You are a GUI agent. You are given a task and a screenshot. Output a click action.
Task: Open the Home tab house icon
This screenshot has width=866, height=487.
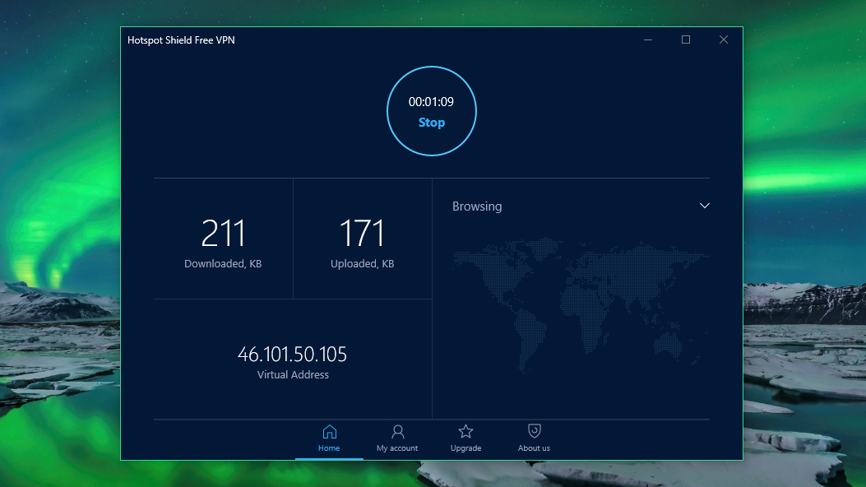[329, 431]
